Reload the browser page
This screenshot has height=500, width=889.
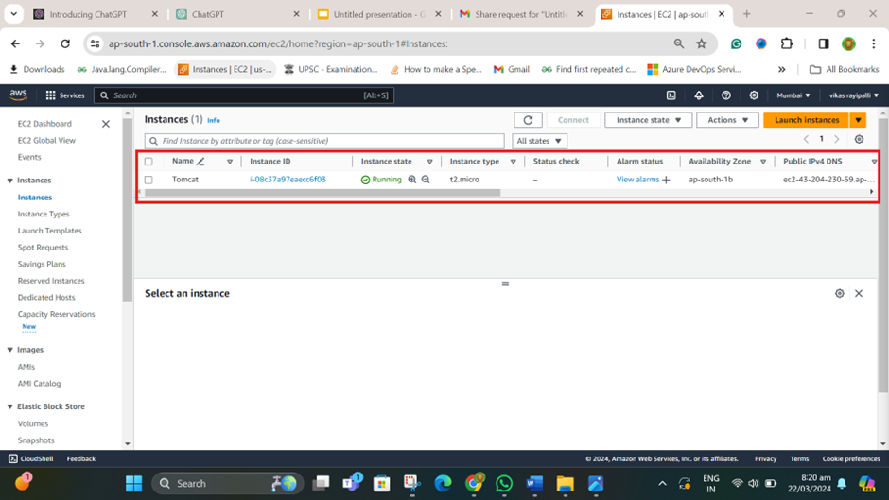click(65, 43)
